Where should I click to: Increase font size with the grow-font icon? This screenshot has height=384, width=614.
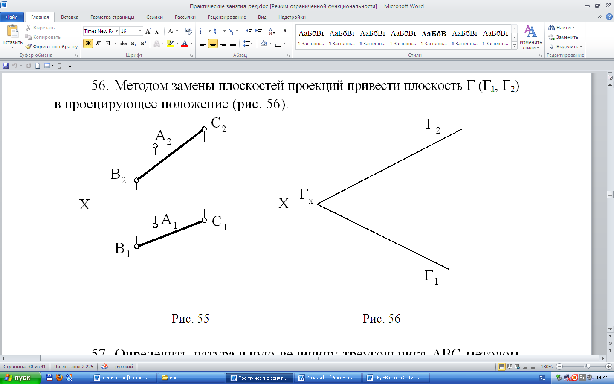(148, 31)
